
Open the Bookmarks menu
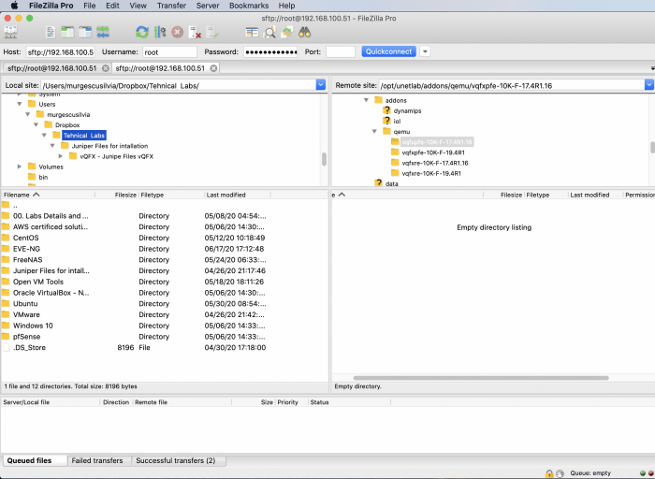tap(249, 6)
